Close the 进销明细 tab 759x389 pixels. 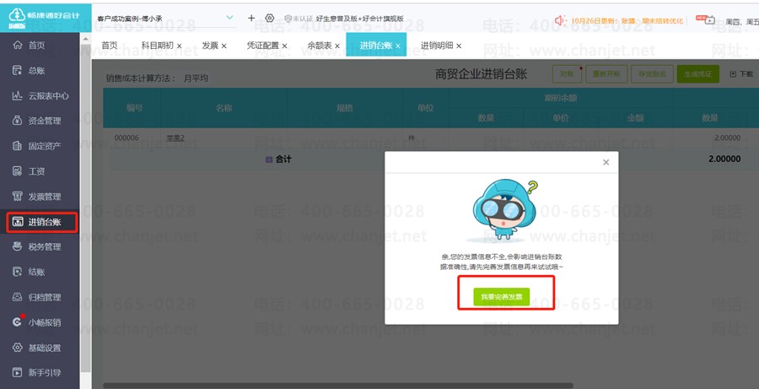point(459,46)
